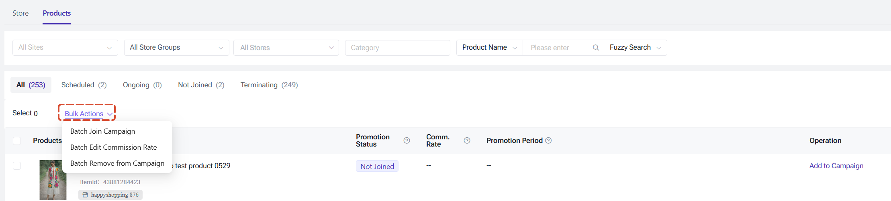The width and height of the screenshot is (891, 201).
Task: Toggle the Bulk Actions dropdown
Action: coord(88,114)
